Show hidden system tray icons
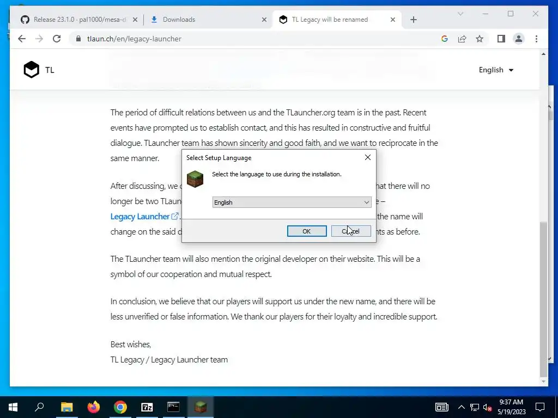The height and width of the screenshot is (418, 558). click(x=461, y=407)
